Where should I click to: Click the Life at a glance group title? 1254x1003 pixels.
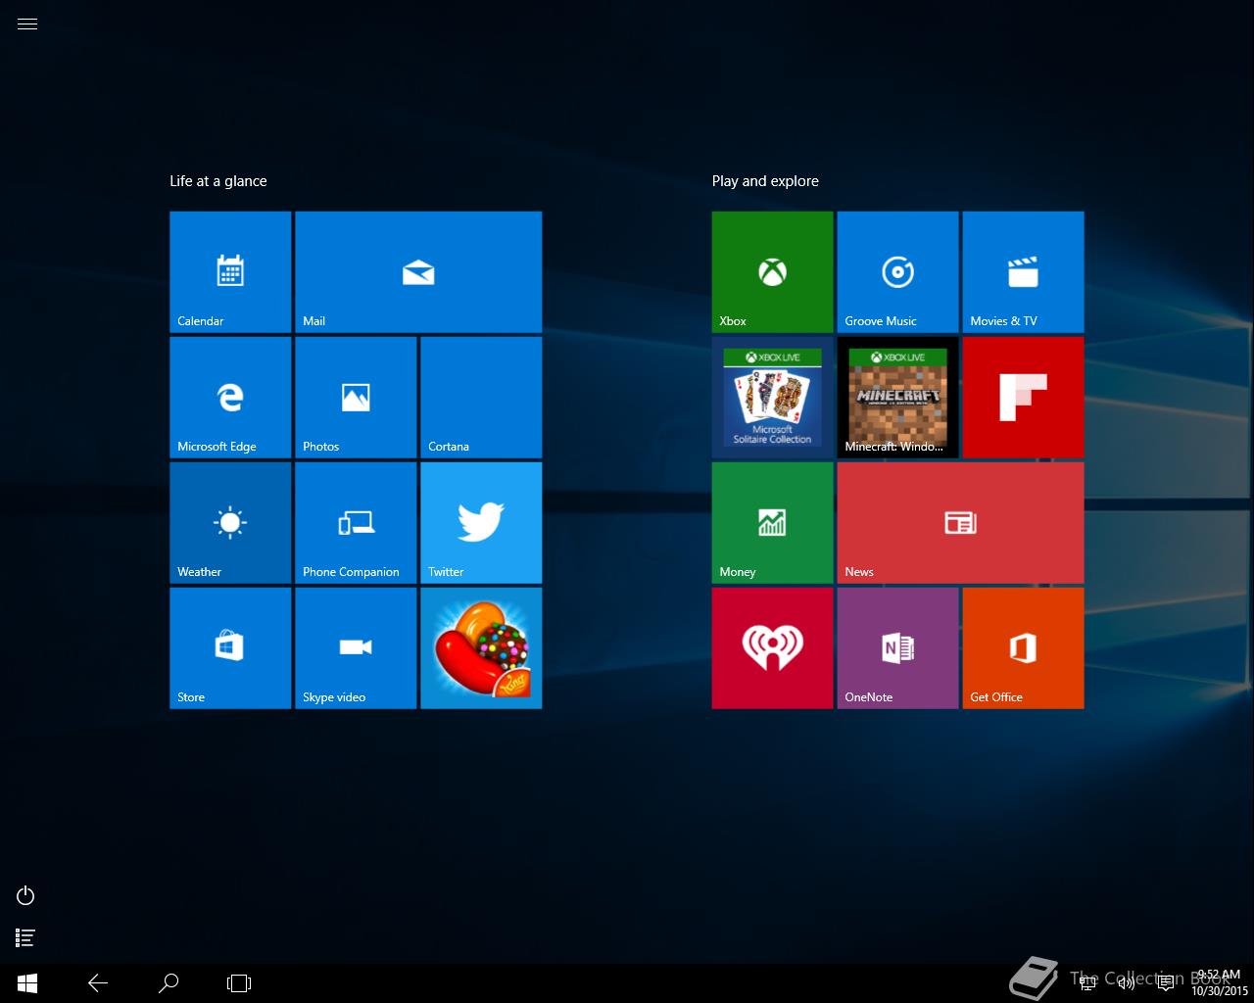218,181
